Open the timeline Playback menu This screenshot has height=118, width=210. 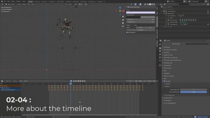9,81
